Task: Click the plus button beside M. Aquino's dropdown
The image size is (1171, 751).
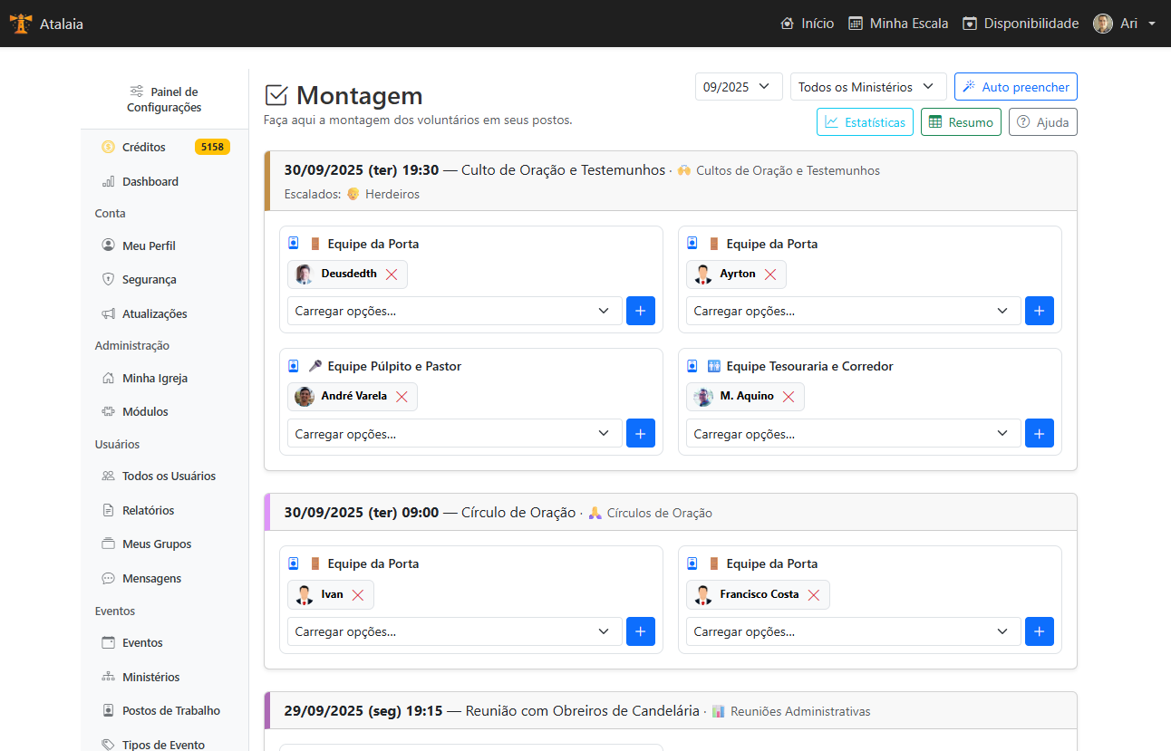Action: point(1039,433)
